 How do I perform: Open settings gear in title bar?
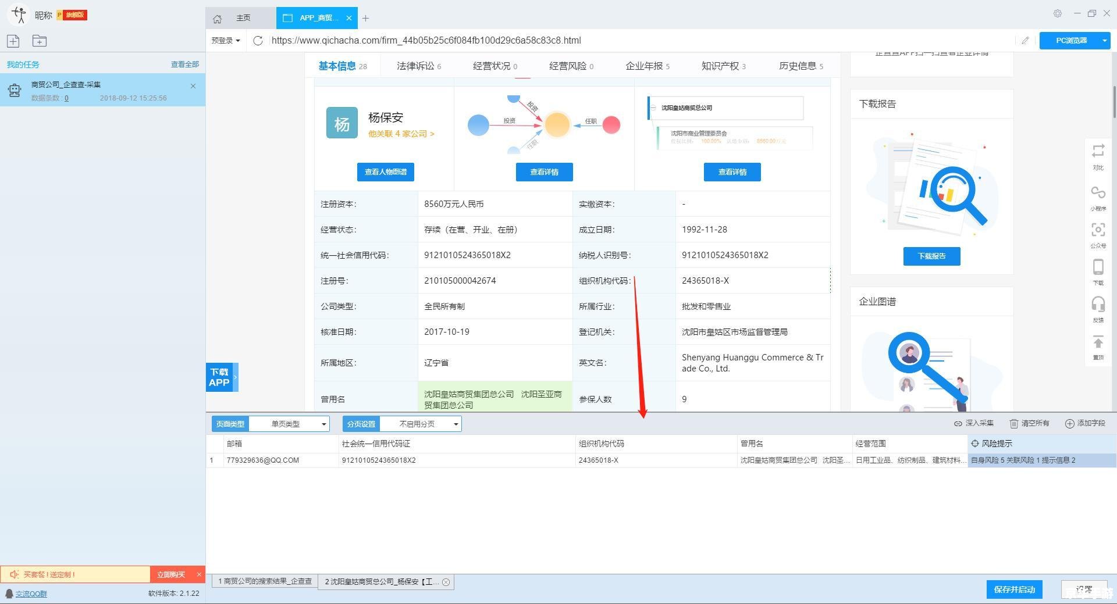pyautogui.click(x=1058, y=13)
